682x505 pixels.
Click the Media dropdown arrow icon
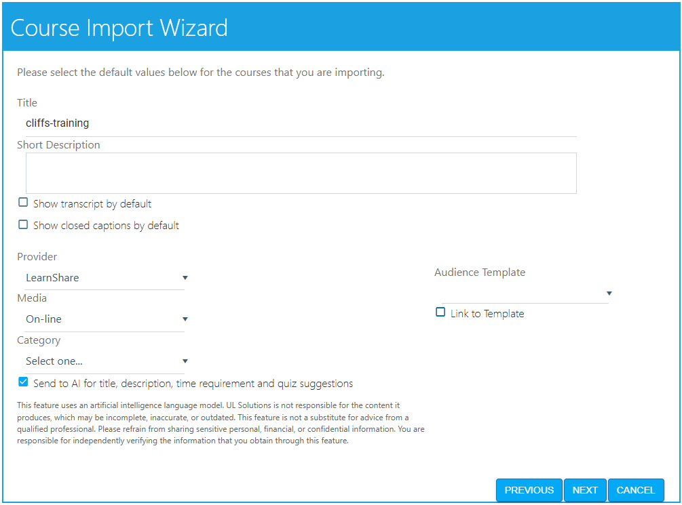(x=185, y=319)
